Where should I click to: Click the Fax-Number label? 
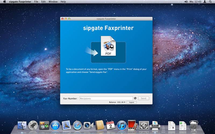pos(70,98)
